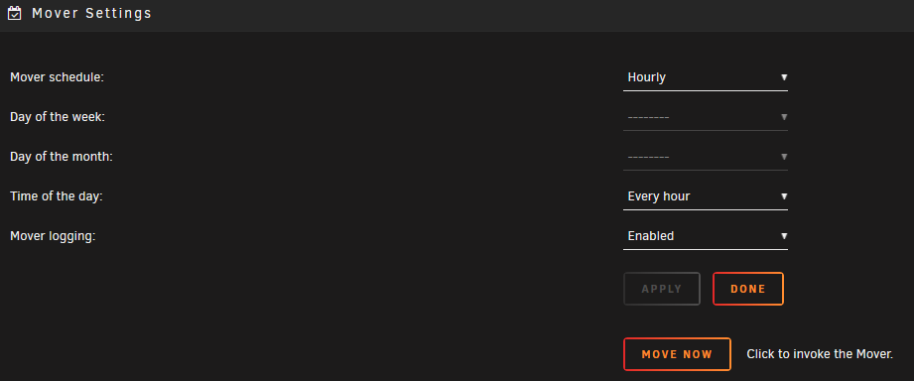Open the Day of the month dropdown

(706, 157)
